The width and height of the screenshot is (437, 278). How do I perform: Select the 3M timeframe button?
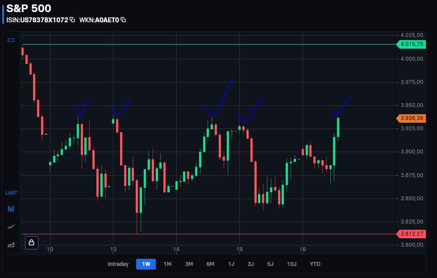pos(189,264)
